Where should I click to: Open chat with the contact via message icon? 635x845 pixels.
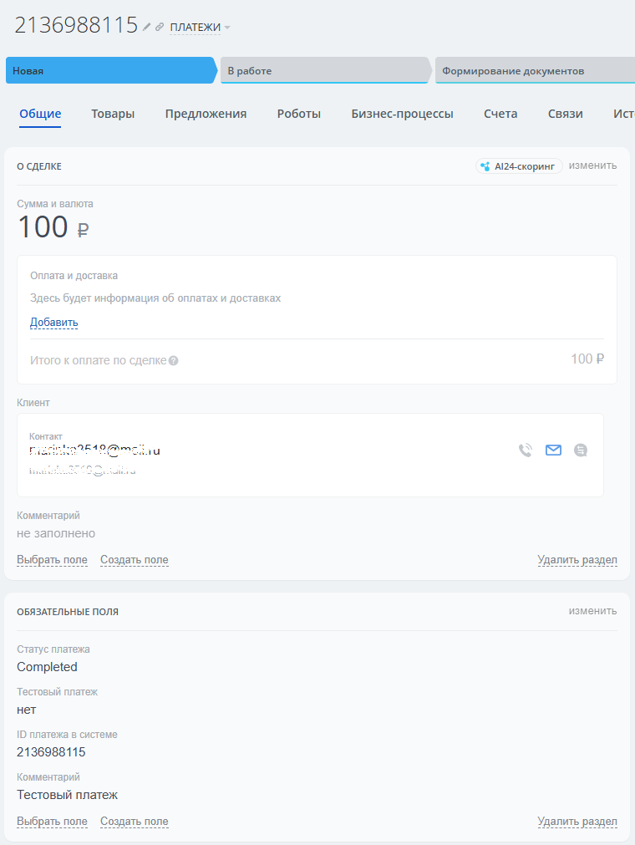(x=581, y=450)
